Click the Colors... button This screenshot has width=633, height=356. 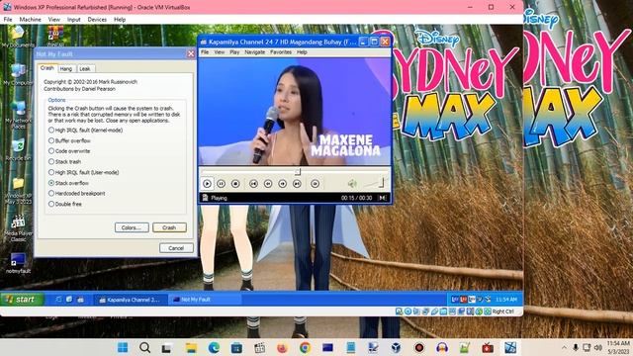(132, 227)
